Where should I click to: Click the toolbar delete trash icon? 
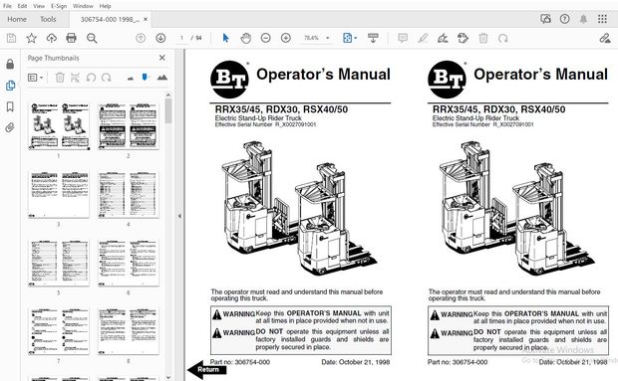[x=483, y=38]
